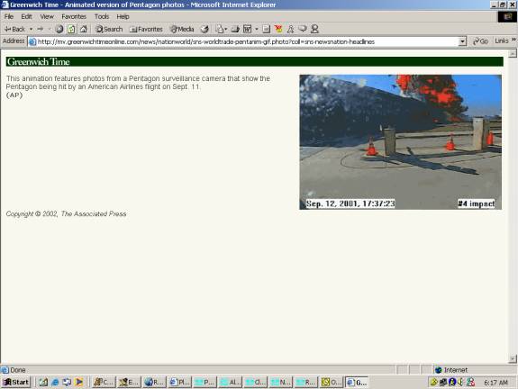518x389 pixels.
Task: Click the Associated Press copyright line
Action: (x=66, y=214)
